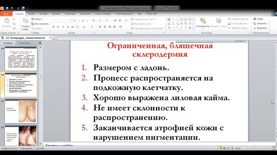Click the zoom slider handle in status bar

[254, 148]
